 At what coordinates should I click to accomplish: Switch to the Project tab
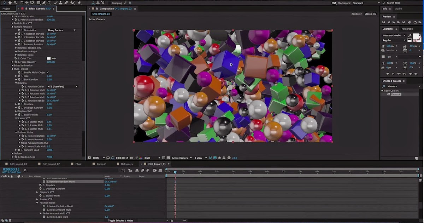tap(6, 8)
